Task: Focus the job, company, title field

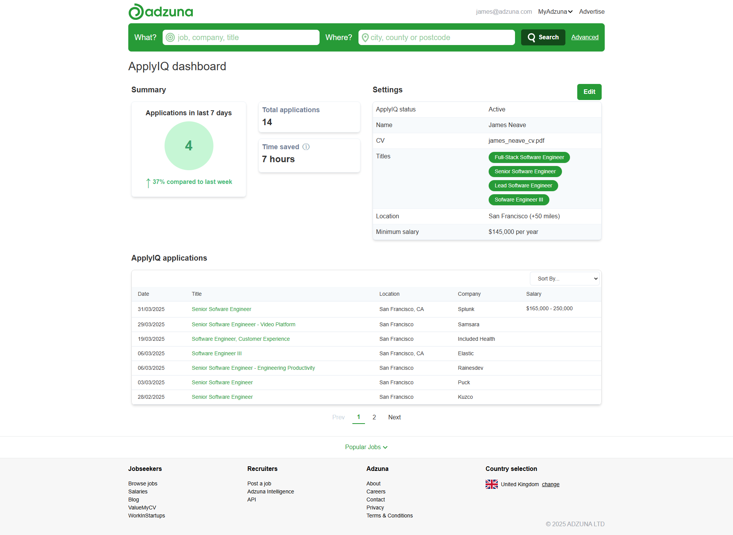Action: pos(241,37)
